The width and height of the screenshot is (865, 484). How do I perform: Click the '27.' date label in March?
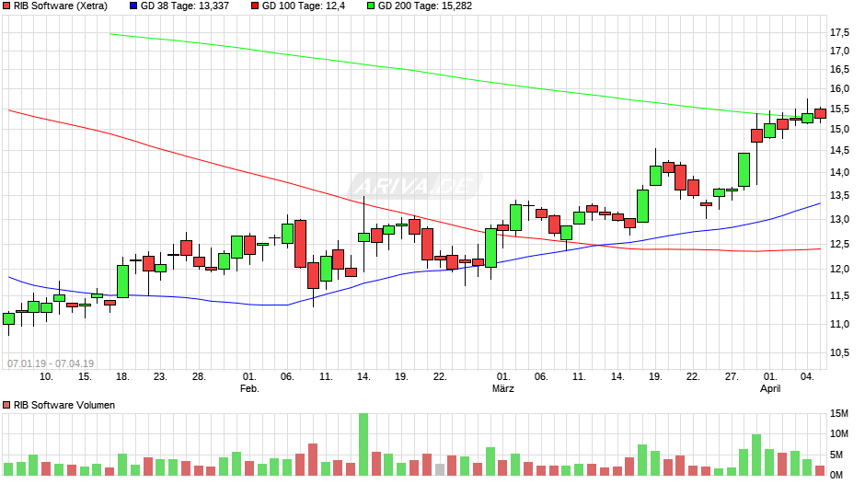(x=731, y=376)
